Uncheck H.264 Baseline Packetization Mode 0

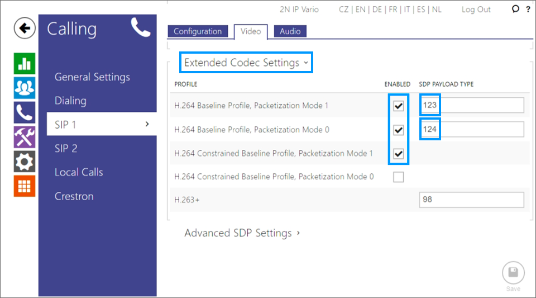(398, 130)
